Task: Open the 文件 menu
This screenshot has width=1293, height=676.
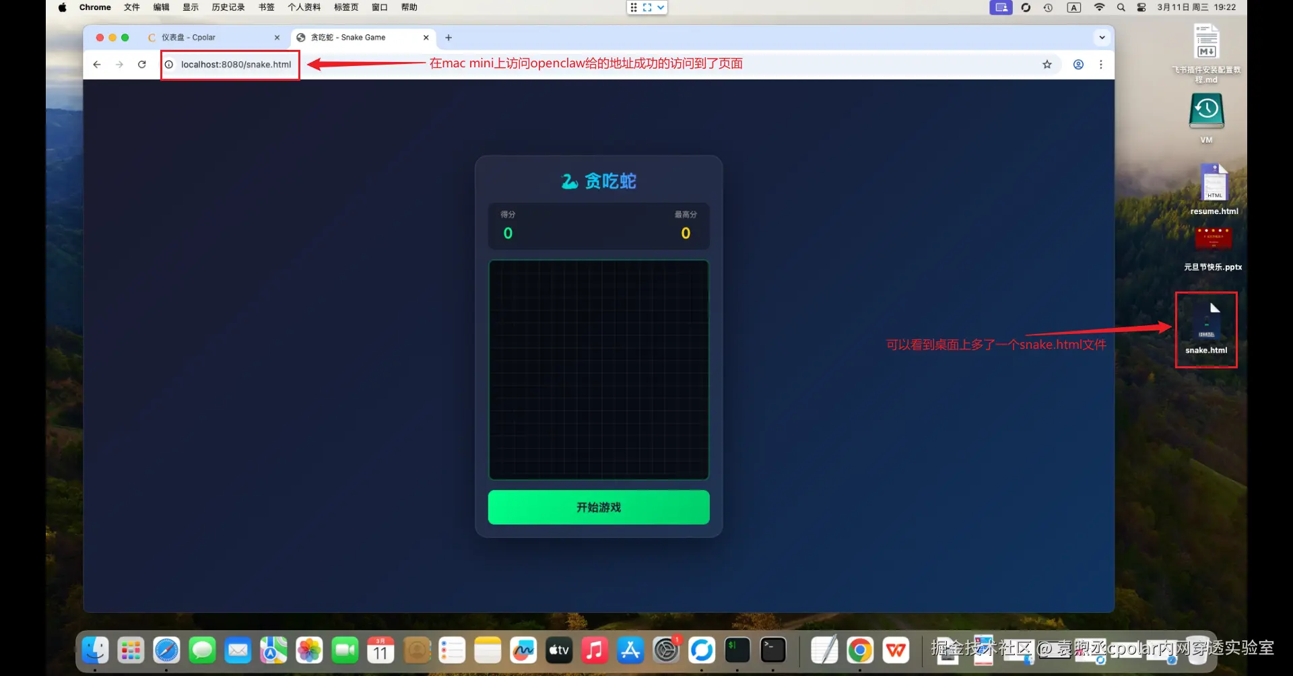Action: 132,7
